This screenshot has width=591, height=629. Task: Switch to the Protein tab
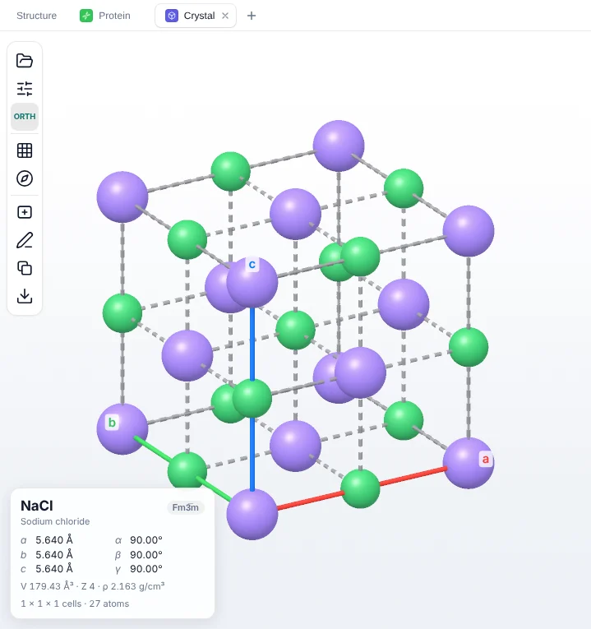(105, 16)
